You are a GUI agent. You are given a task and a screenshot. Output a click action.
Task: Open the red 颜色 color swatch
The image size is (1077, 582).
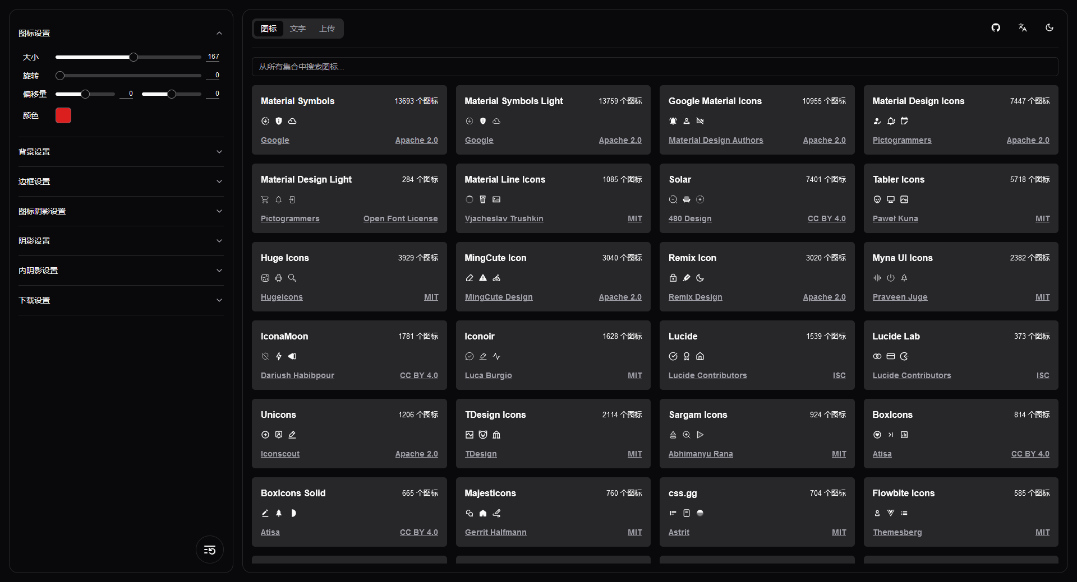coord(63,115)
